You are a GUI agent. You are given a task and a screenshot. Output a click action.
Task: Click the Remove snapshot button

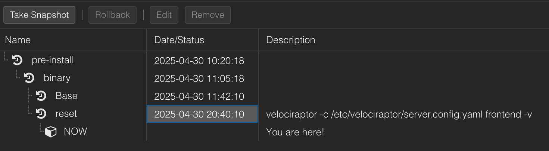(x=208, y=15)
